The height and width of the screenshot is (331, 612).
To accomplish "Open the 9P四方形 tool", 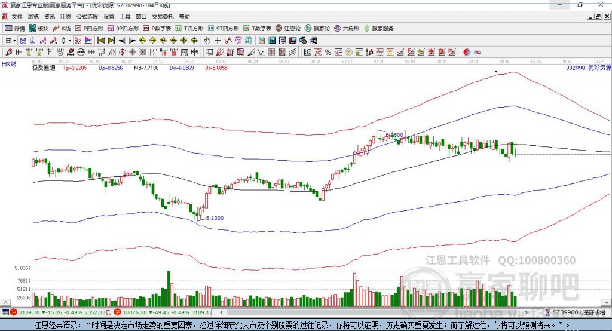I will click(x=123, y=29).
